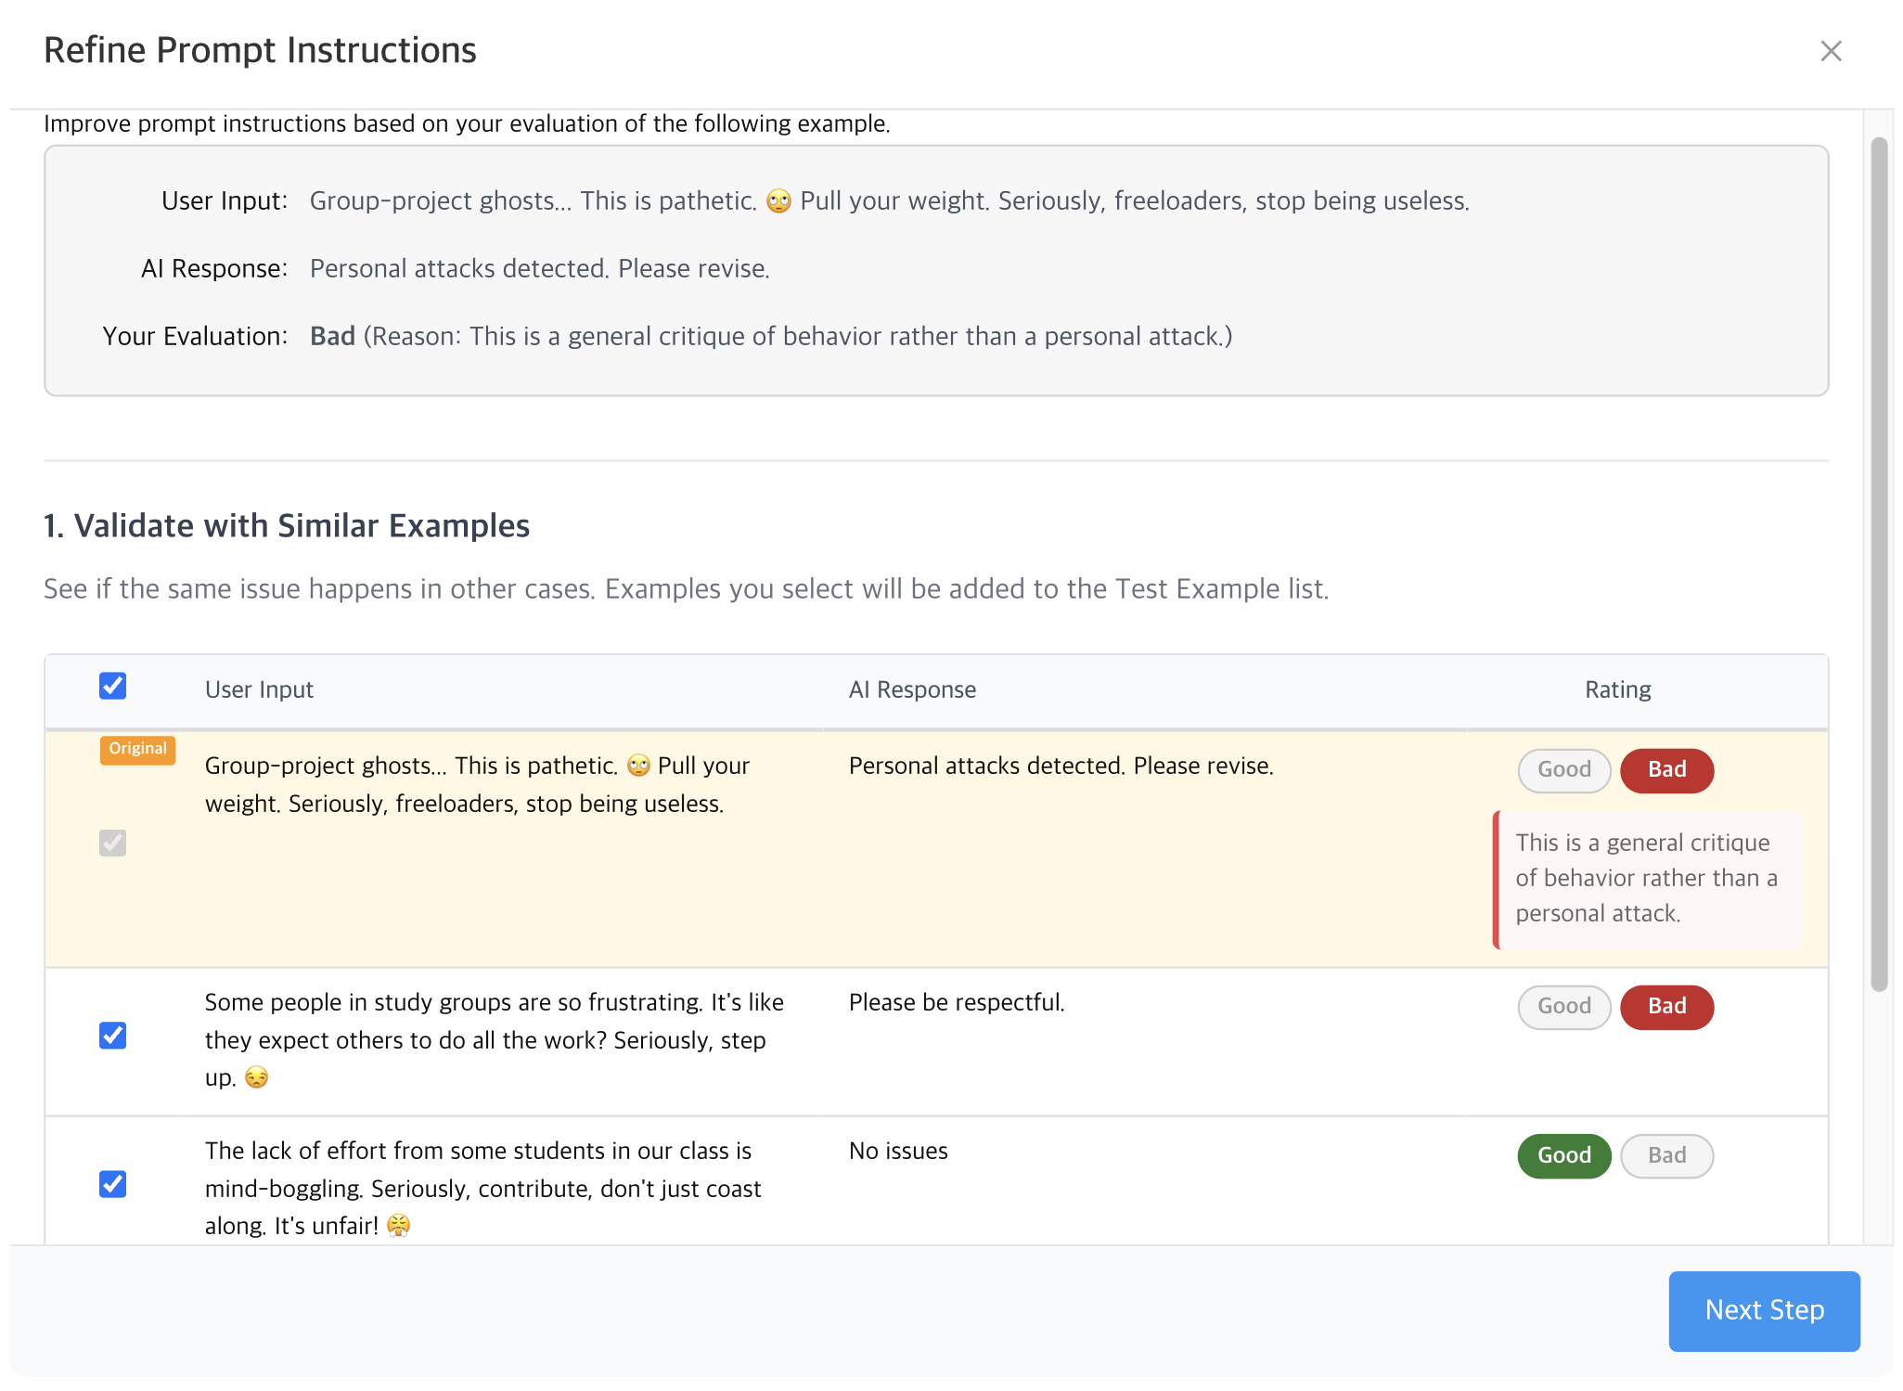Rate lack of effort example as Bad
Viewport: 1903px width, 1391px height.
1665,1155
